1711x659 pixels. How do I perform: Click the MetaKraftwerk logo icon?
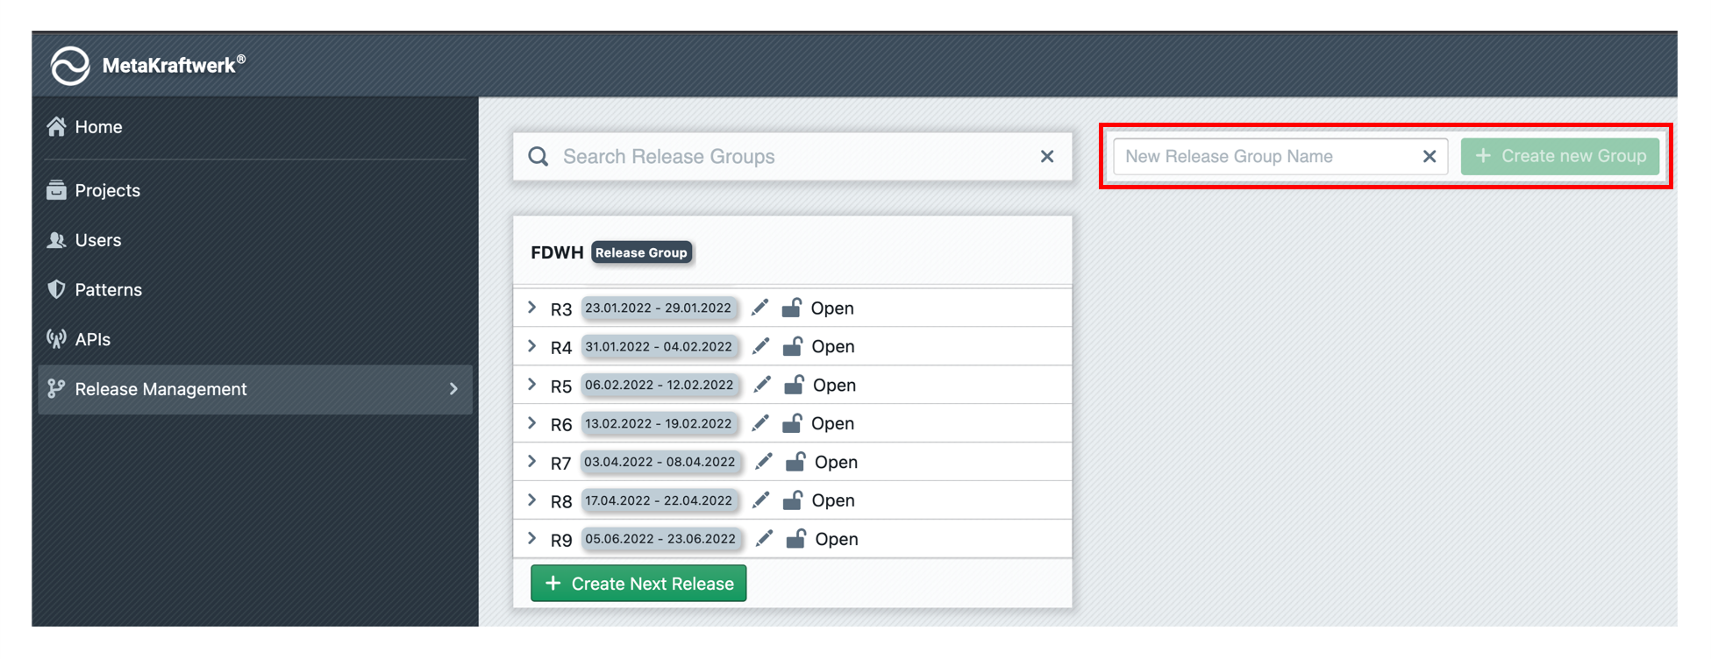tap(70, 66)
